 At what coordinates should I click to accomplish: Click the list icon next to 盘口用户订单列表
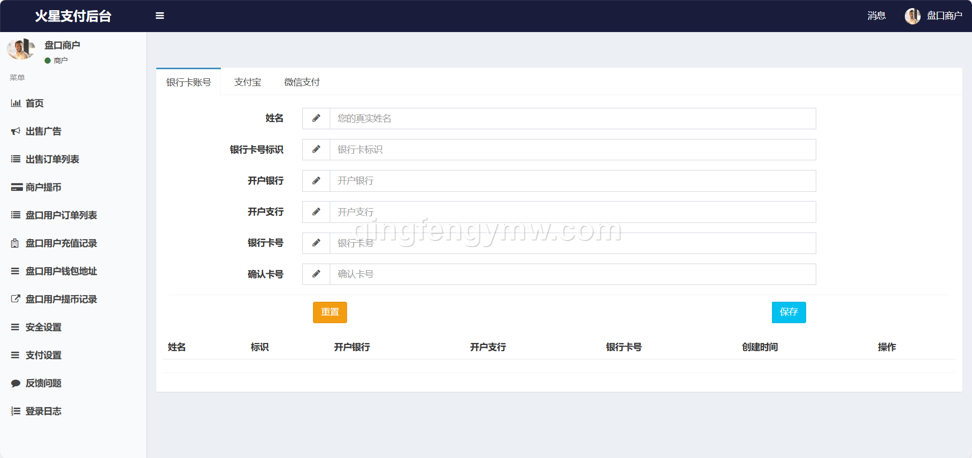click(16, 215)
